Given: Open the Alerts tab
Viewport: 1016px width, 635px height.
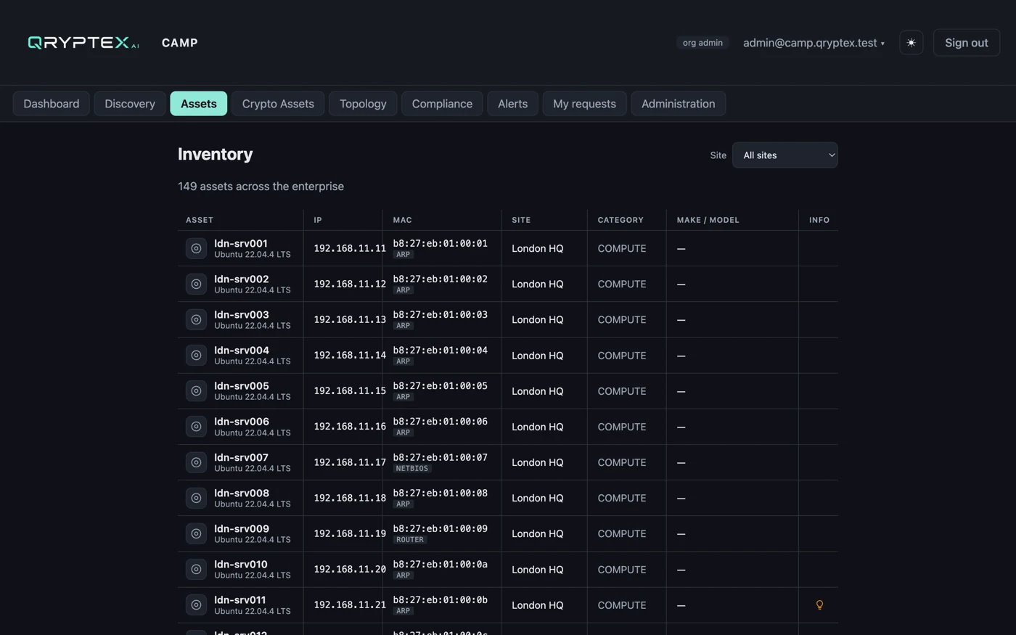Looking at the screenshot, I should click(512, 104).
